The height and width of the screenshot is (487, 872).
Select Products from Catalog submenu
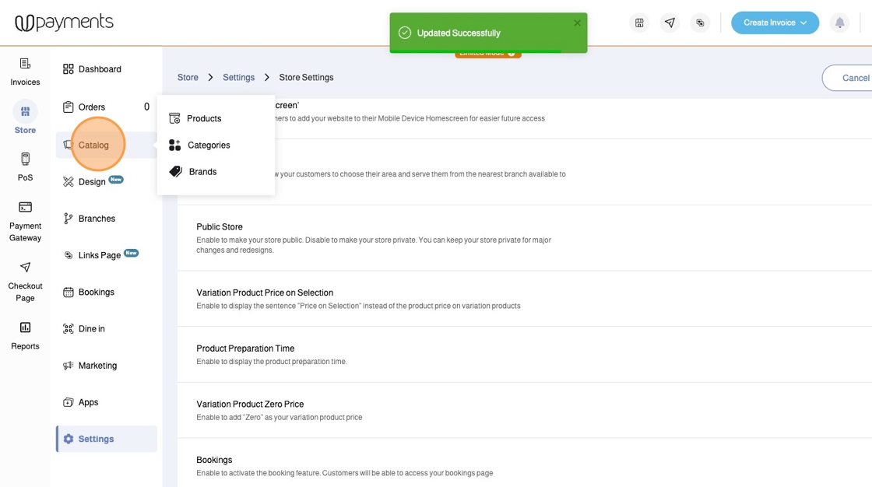[204, 118]
